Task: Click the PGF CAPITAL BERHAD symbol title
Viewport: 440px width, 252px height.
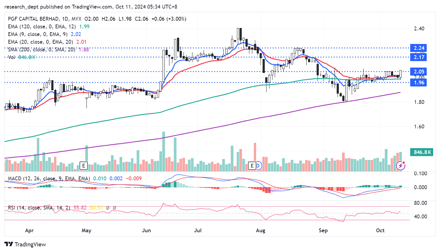Action: [33, 19]
